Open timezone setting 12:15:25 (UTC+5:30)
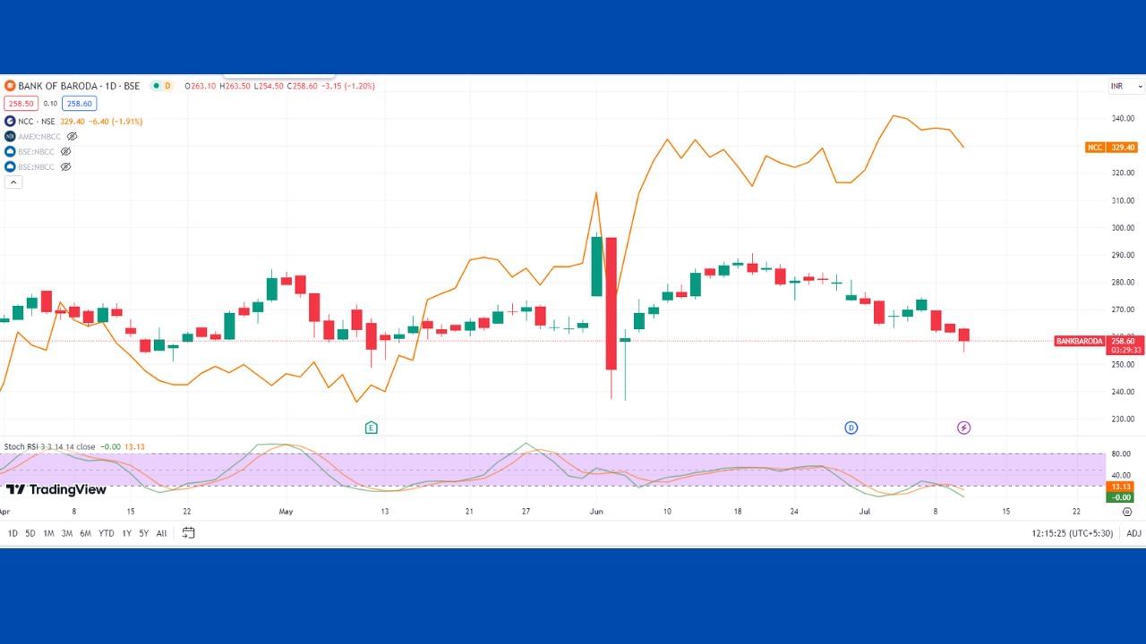This screenshot has height=644, width=1146. click(x=1072, y=533)
